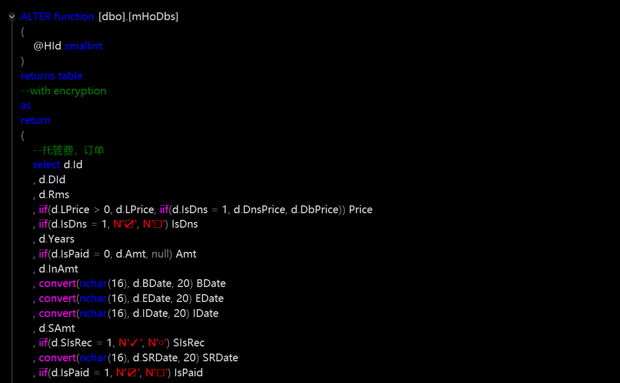Click the d.SAmt column reference
Image resolution: width=620 pixels, height=383 pixels.
tap(57, 328)
